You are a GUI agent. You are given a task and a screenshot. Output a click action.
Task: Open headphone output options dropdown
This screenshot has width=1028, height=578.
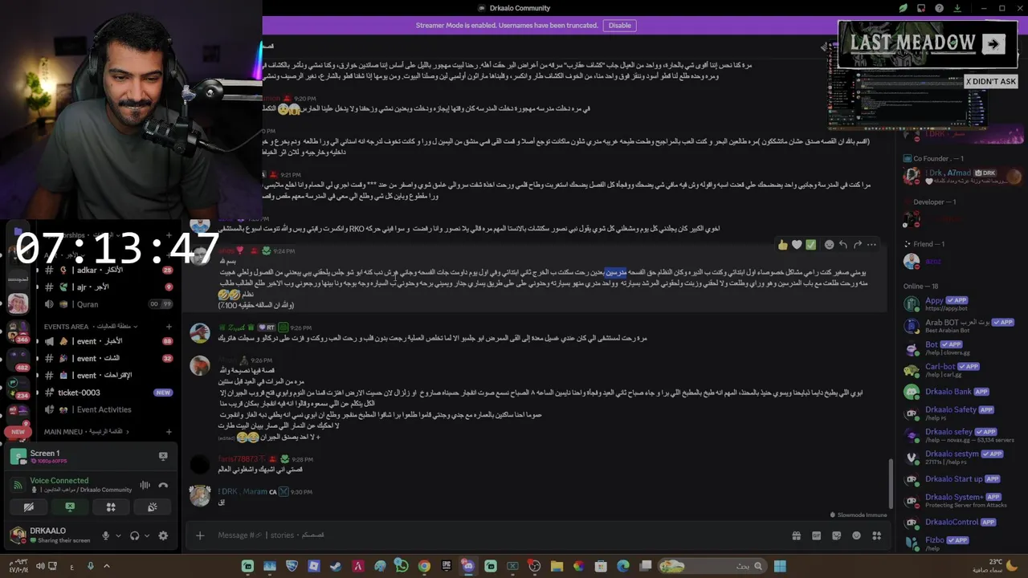147,535
